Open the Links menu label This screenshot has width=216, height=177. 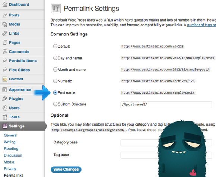tap(14, 34)
